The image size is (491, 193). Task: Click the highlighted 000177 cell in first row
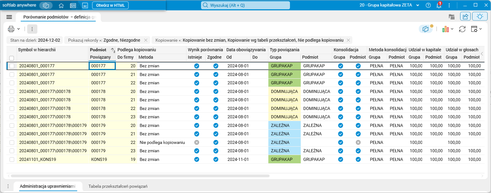pos(102,66)
